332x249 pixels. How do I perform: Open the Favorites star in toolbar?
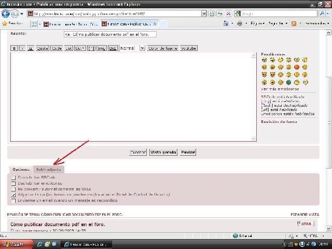[5, 24]
